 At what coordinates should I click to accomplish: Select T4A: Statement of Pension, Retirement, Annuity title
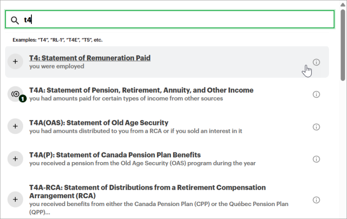141,90
